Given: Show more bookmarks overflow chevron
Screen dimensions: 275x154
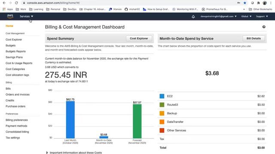Looking at the screenshot, I should [x=244, y=9].
